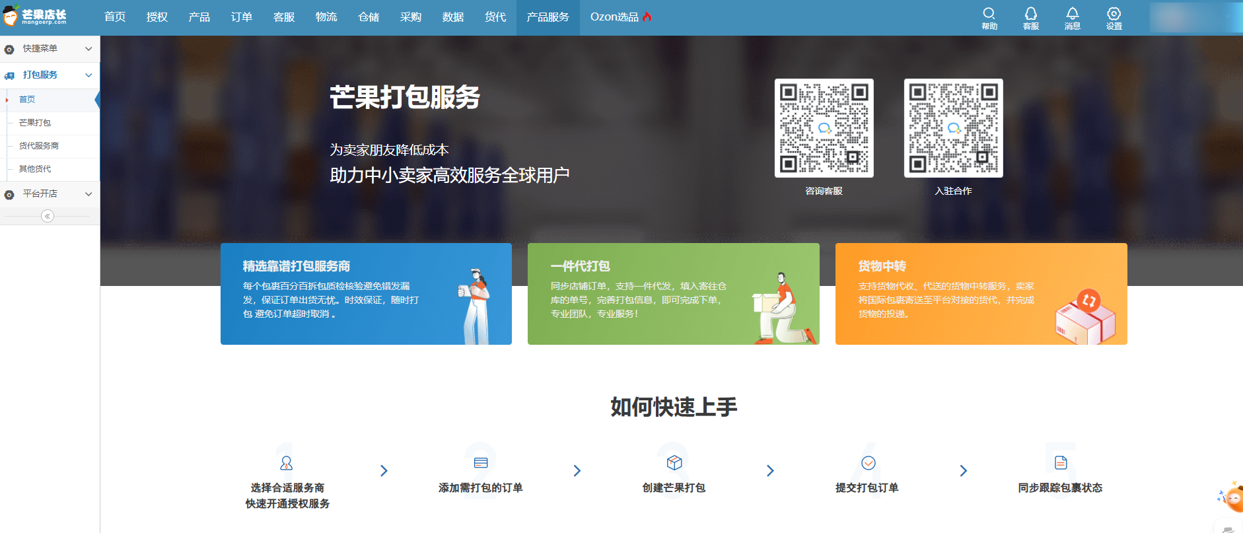This screenshot has height=533, width=1243.
Task: Click the 创建芒果打包 box icon
Action: [x=674, y=462]
